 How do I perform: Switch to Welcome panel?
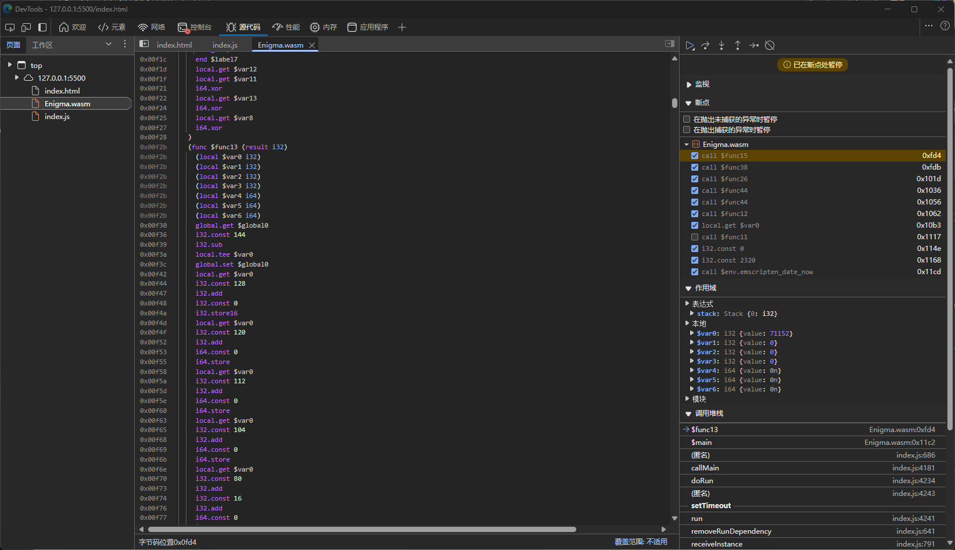(x=73, y=27)
